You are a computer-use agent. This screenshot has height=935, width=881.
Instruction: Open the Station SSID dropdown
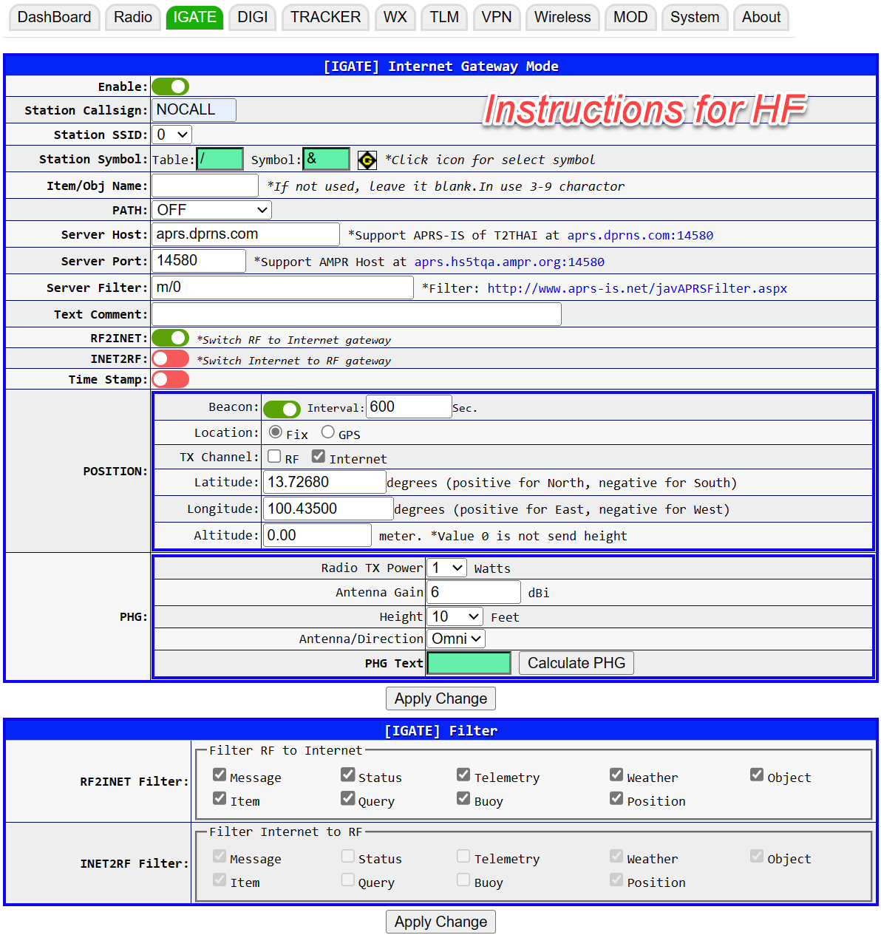[x=171, y=135]
